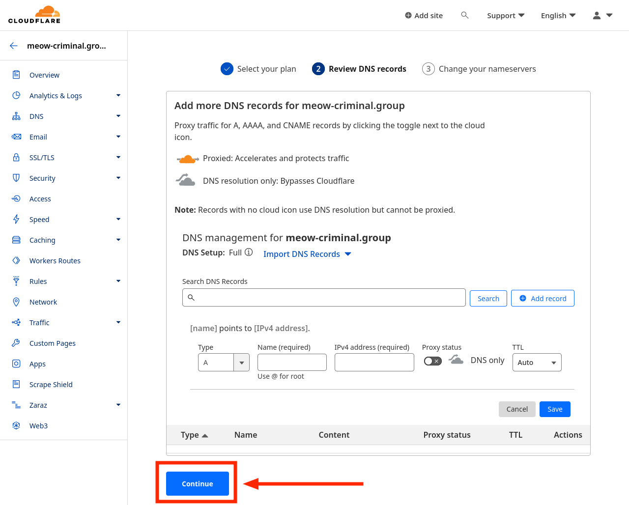This screenshot has height=505, width=629.
Task: Expand the DNS submenu arrow
Action: pyautogui.click(x=118, y=116)
